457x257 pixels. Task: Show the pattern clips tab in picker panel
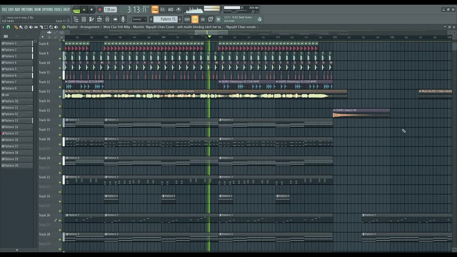(x=6, y=36)
